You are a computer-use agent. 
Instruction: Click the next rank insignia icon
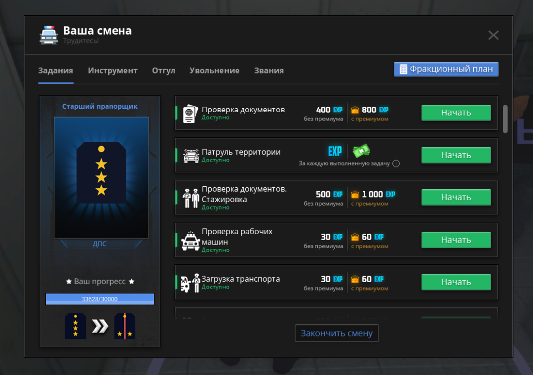[125, 326]
